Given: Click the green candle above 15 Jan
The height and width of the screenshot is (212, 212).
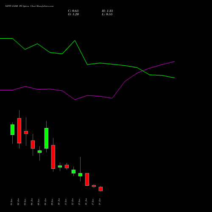Looking at the screenshot, I should (x=80, y=175).
